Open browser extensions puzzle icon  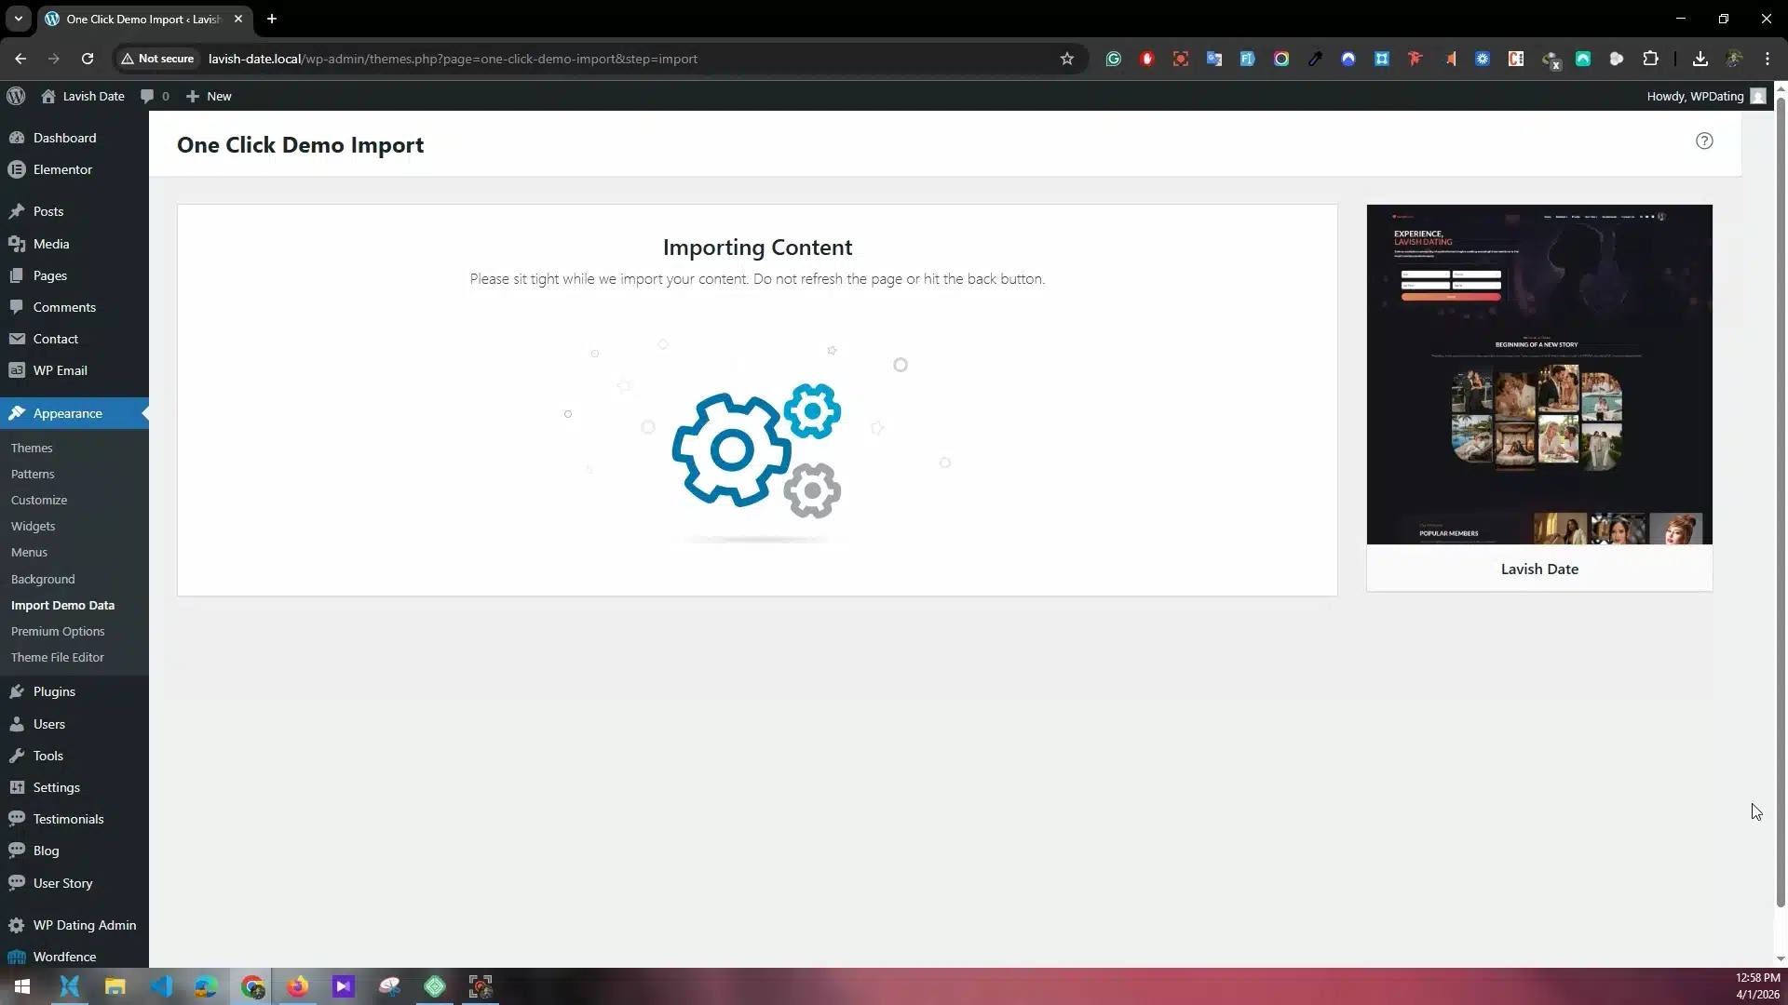pos(1650,59)
